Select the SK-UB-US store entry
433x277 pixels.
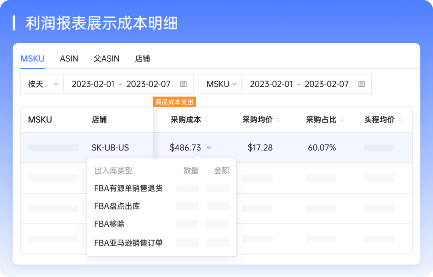click(111, 148)
